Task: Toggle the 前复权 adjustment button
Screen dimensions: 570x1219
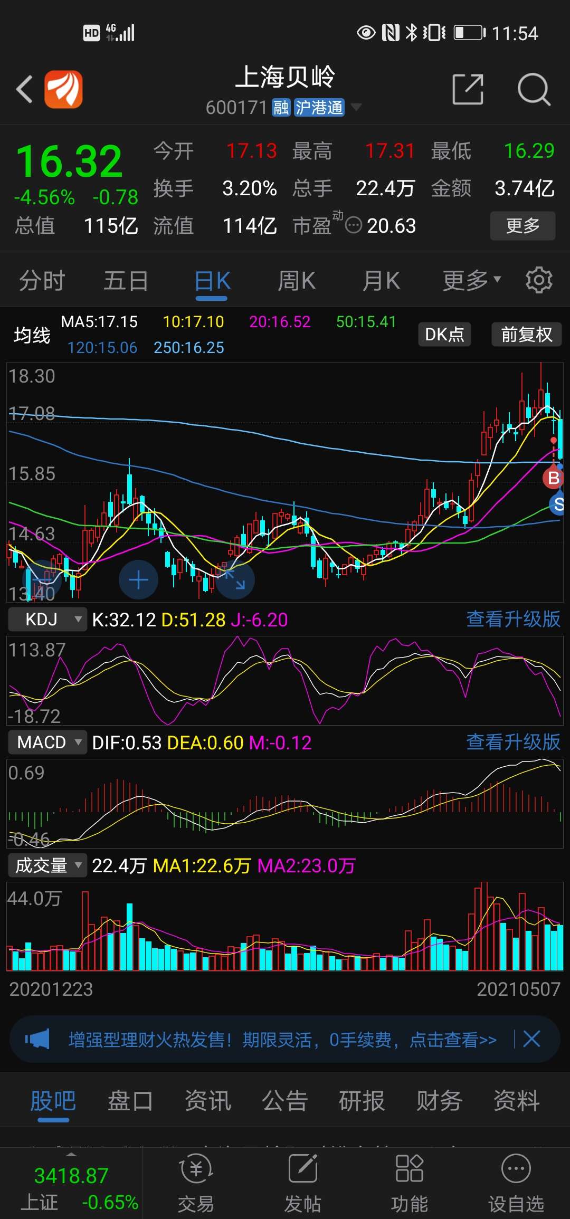Action: (526, 334)
